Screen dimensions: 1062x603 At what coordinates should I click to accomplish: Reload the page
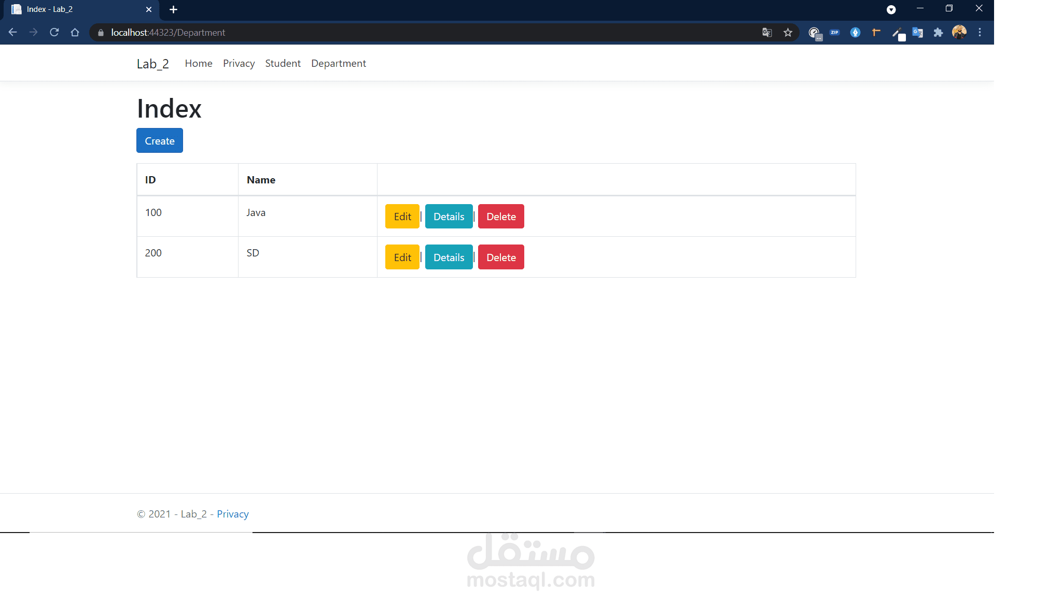54,33
